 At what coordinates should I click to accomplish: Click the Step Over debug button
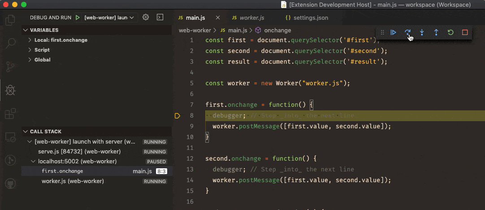(407, 32)
